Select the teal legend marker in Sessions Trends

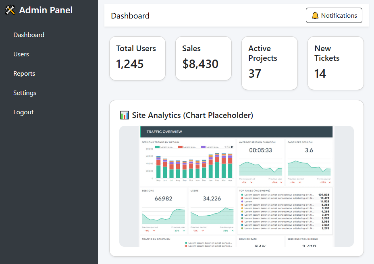(x=157, y=146)
